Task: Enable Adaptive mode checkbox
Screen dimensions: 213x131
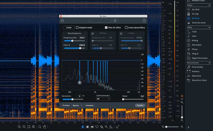Action: pyautogui.click(x=77, y=28)
